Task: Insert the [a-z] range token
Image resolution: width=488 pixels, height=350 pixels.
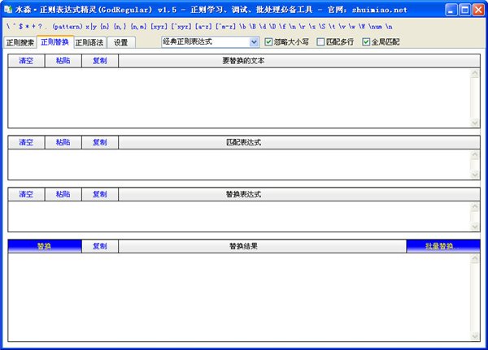Action: coord(203,27)
